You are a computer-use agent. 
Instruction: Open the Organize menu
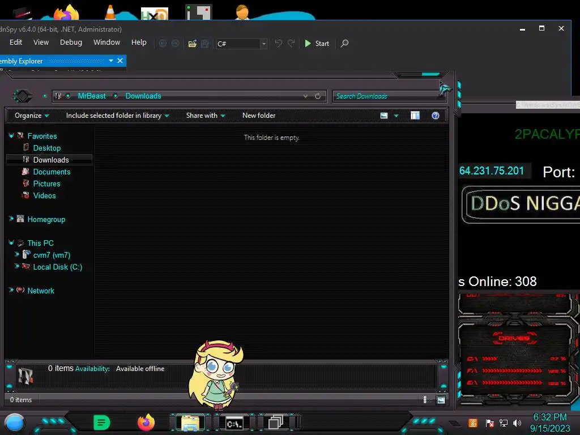[32, 116]
